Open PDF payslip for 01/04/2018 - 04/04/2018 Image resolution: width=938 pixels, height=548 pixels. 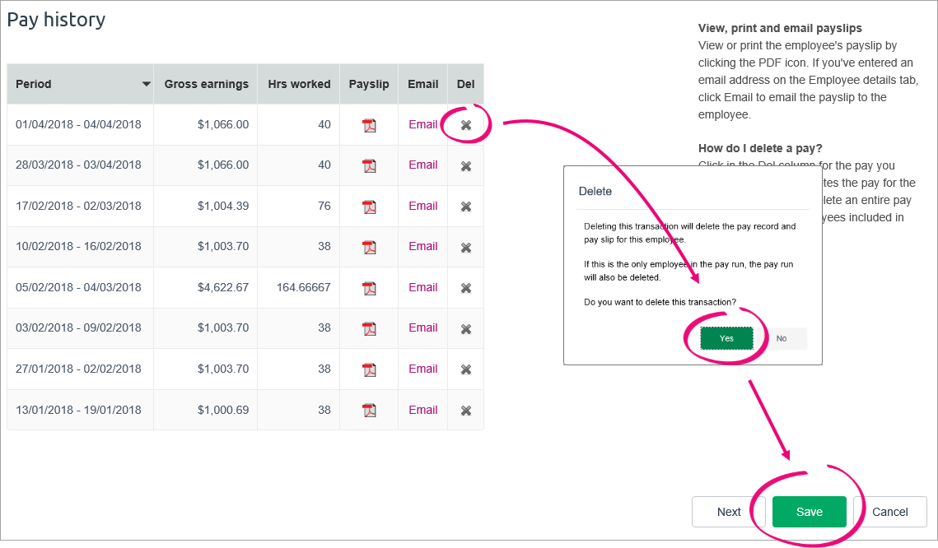click(x=369, y=125)
